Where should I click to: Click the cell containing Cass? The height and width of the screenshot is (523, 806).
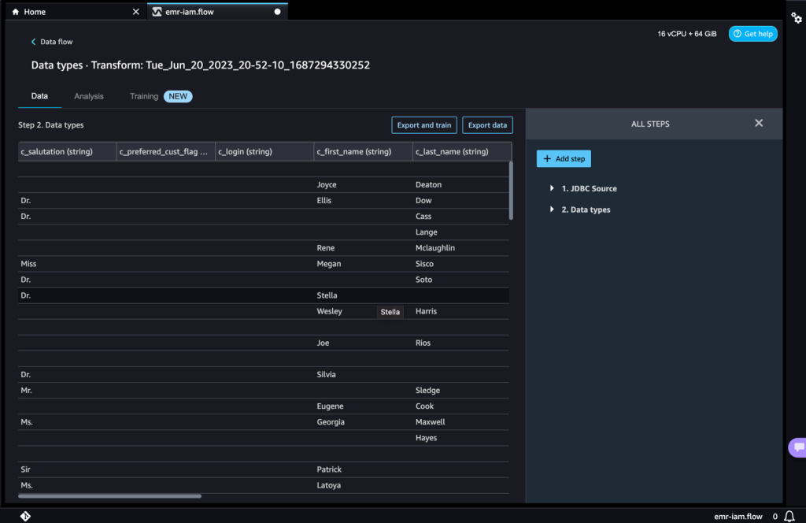(461, 217)
